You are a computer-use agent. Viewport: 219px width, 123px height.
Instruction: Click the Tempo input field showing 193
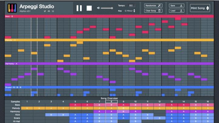132,5
